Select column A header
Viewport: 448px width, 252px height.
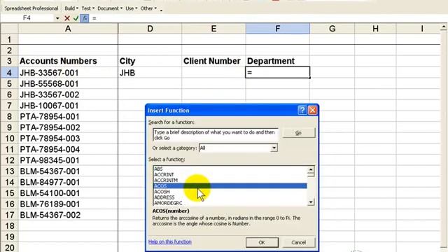pos(68,29)
